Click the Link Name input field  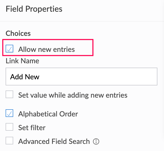81,77
